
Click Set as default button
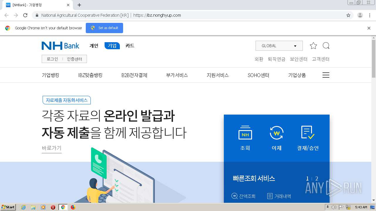pos(104,28)
